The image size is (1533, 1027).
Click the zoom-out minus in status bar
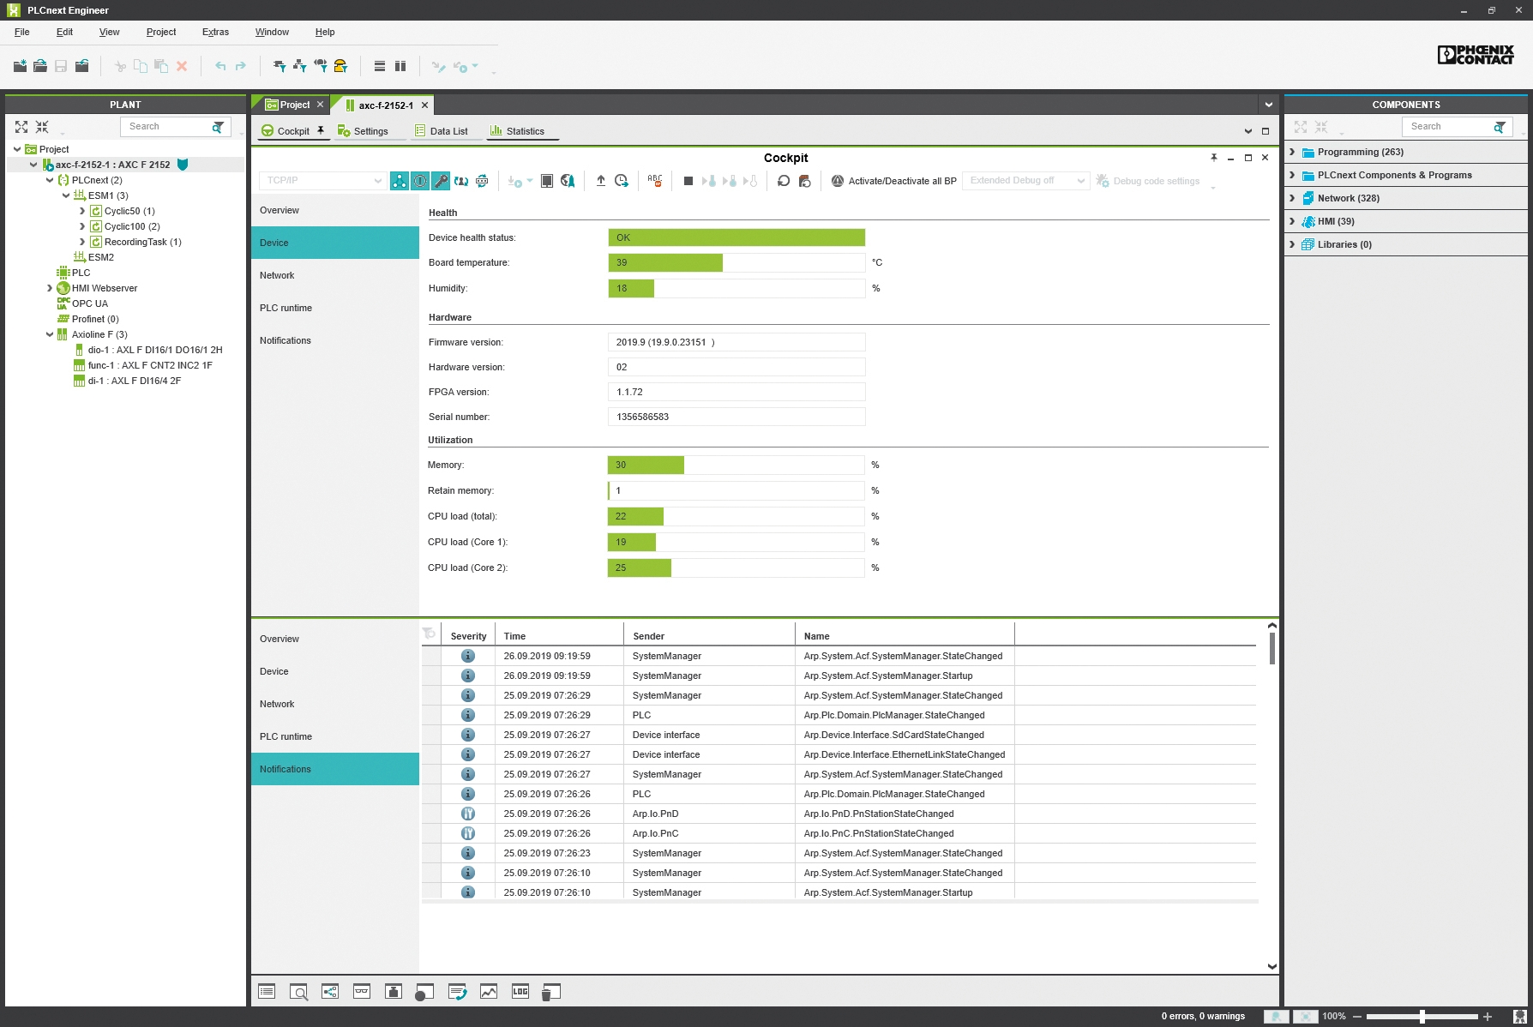pyautogui.click(x=1356, y=1017)
